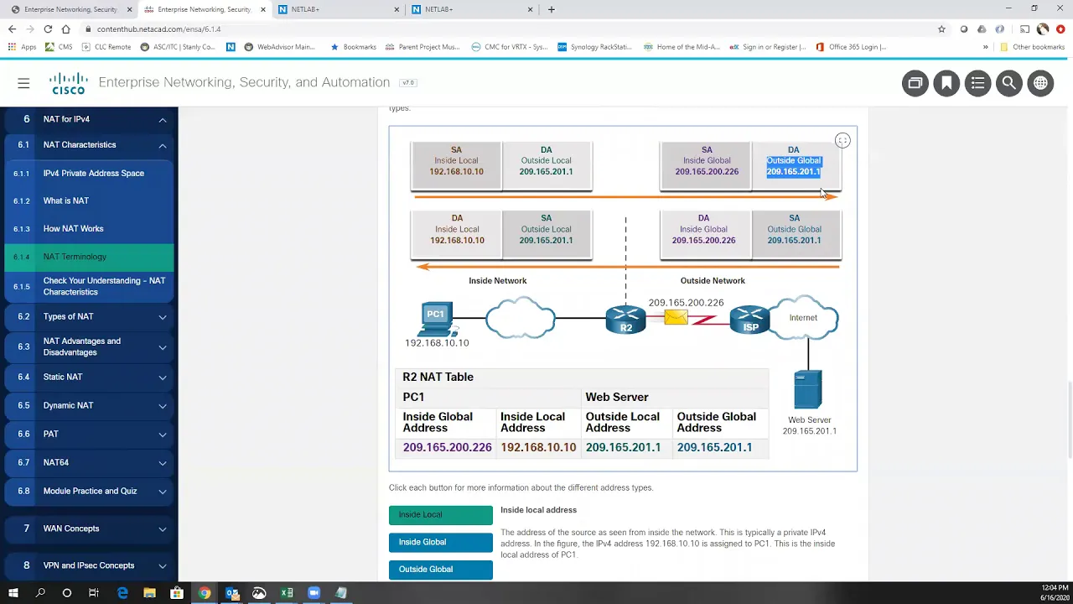Expand Module Practice and Quiz section
The image size is (1073, 604).
(x=163, y=492)
